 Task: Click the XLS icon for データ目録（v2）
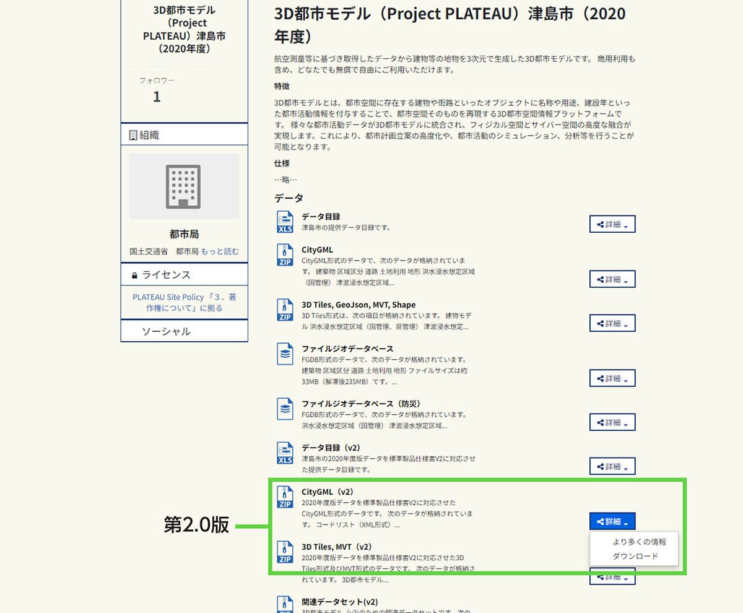pyautogui.click(x=285, y=453)
